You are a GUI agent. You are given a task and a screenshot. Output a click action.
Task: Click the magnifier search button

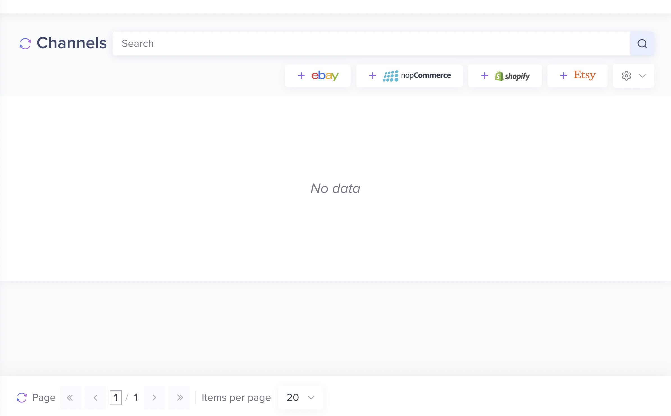coord(642,43)
